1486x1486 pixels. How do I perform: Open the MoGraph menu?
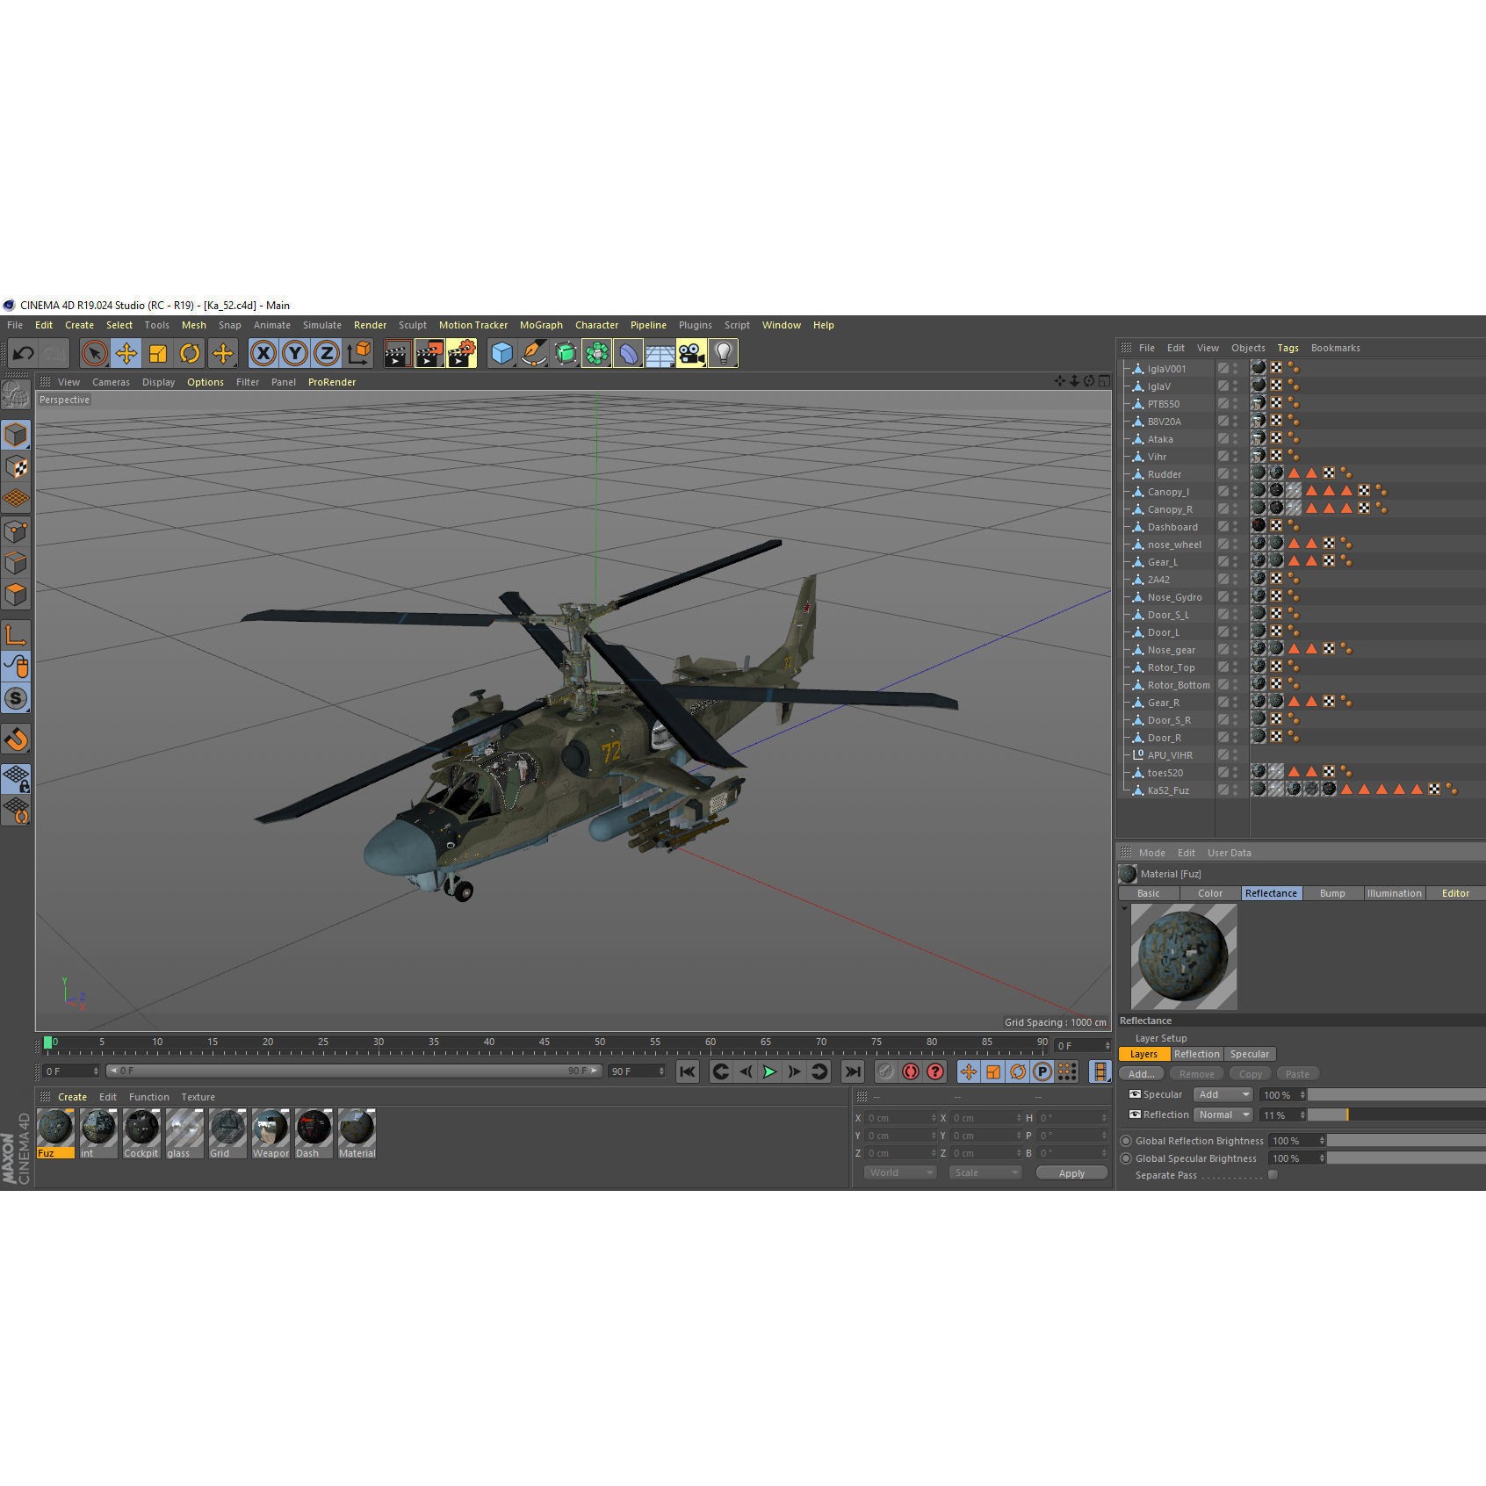click(540, 325)
